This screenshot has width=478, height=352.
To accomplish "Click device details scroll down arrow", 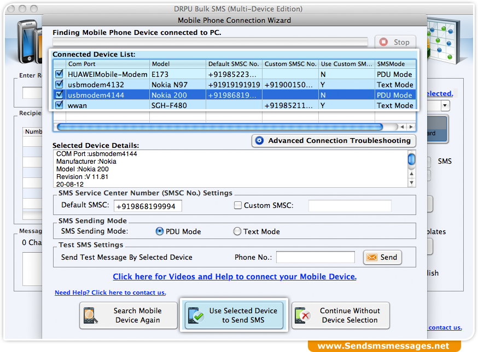I will point(411,182).
